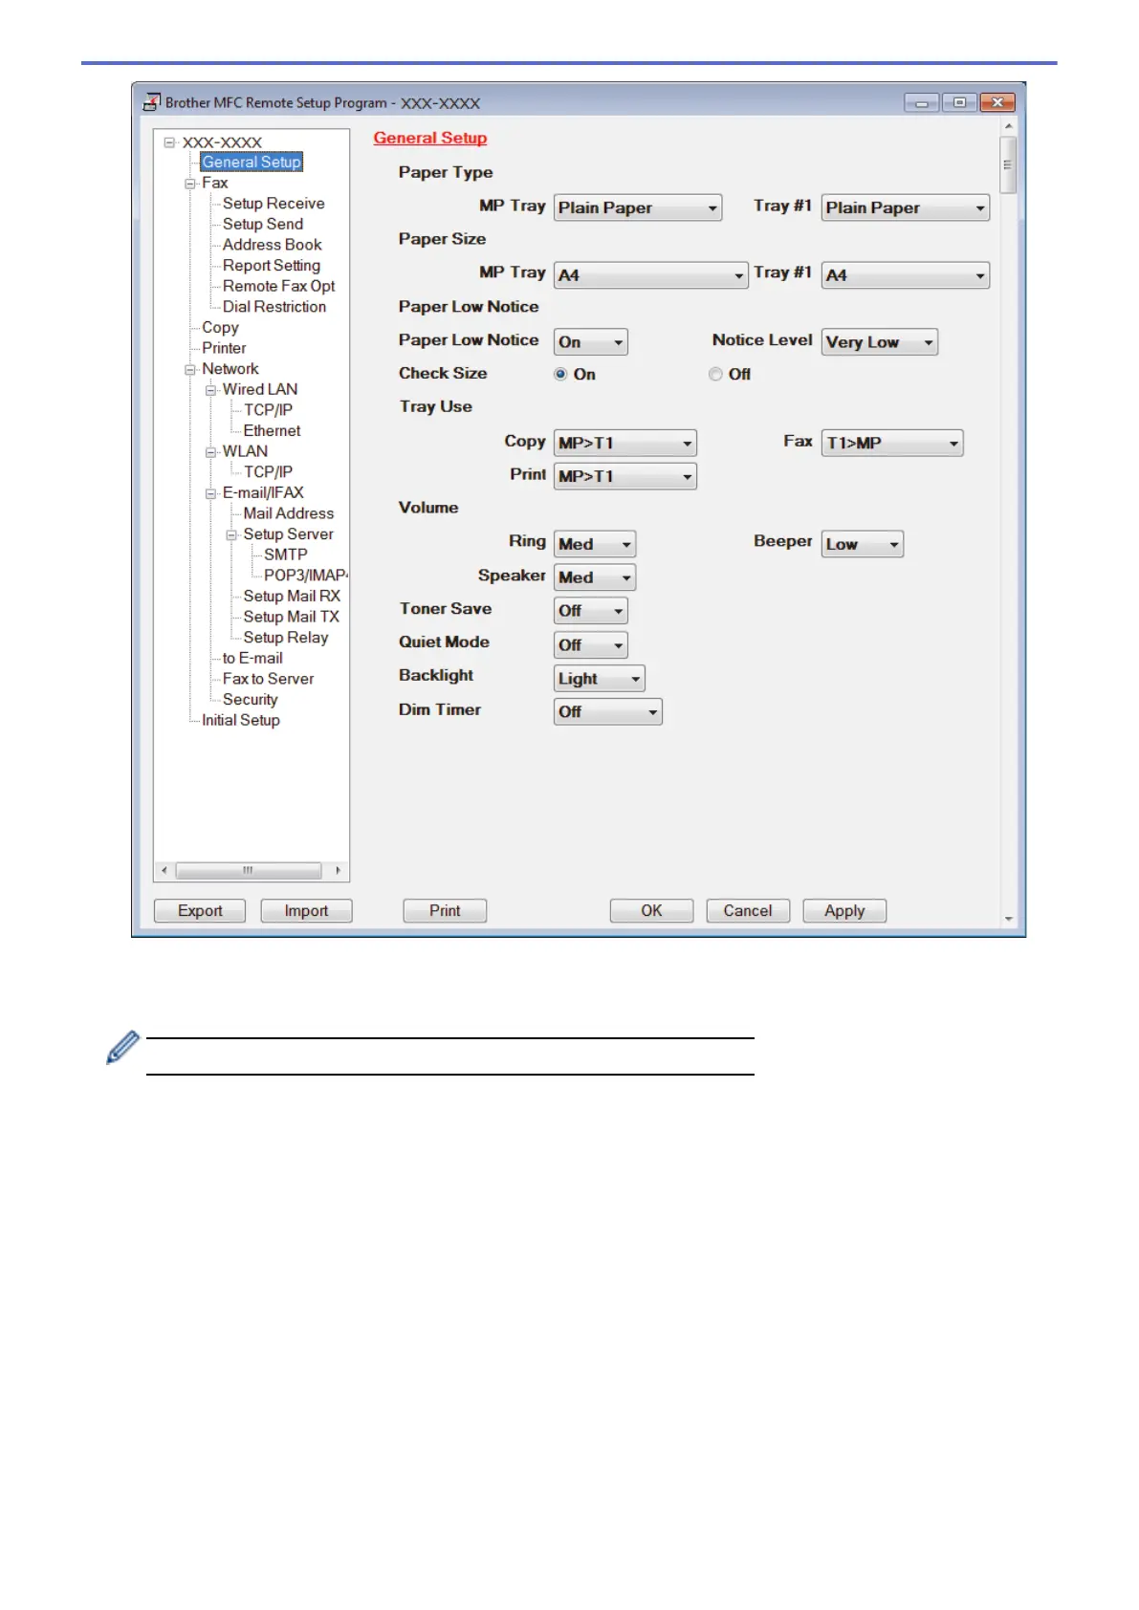Open the Tray #1 paper type dropdown

[x=906, y=207]
